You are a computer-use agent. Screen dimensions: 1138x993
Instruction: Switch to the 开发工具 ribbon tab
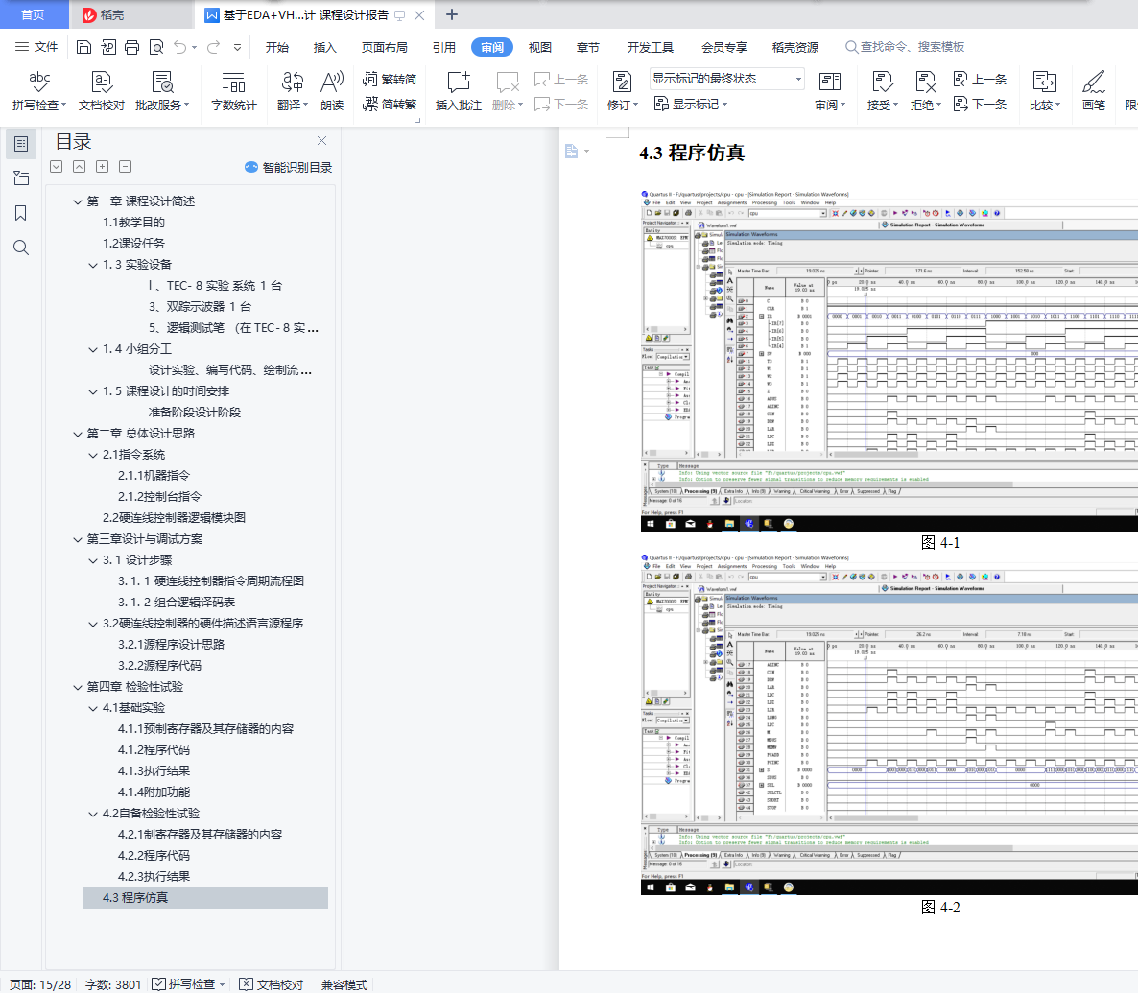click(651, 47)
